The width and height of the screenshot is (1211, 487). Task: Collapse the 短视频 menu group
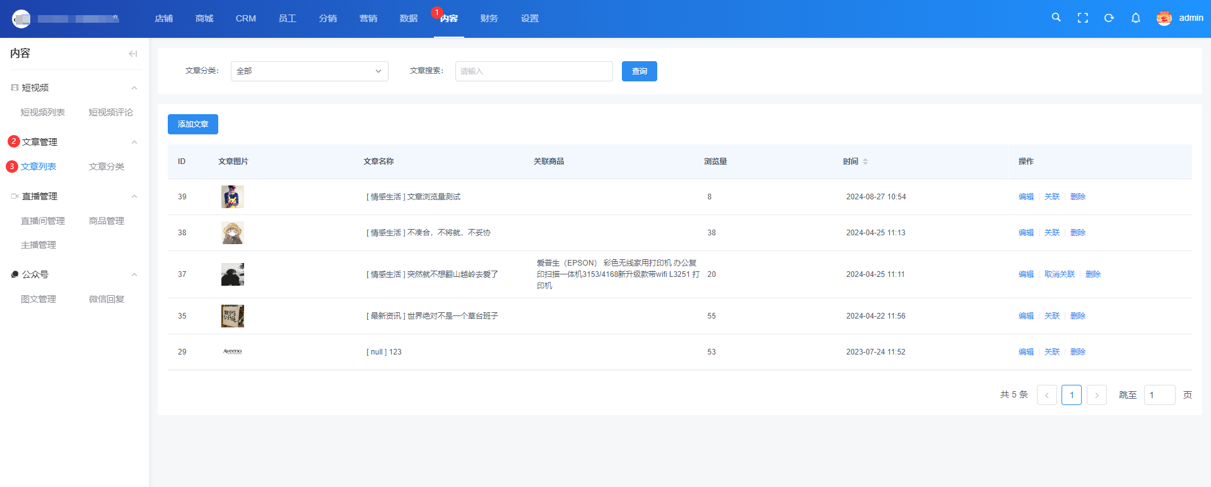tap(134, 88)
